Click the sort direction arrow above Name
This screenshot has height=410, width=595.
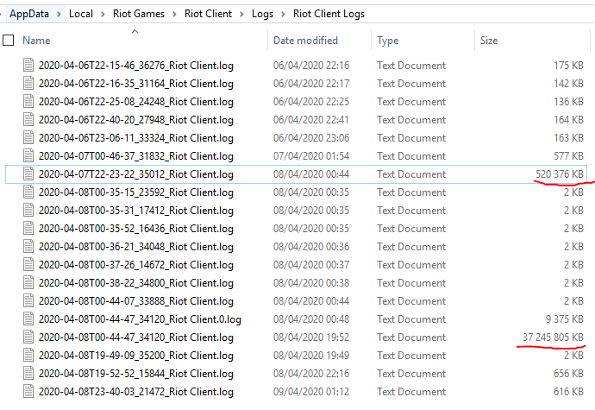pyautogui.click(x=135, y=31)
